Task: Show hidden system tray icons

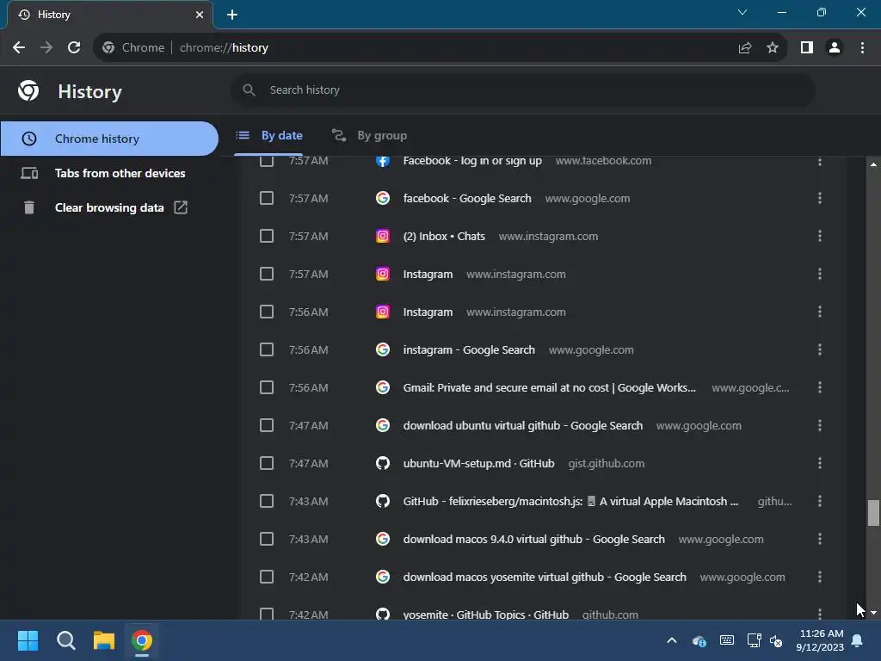Action: (671, 640)
